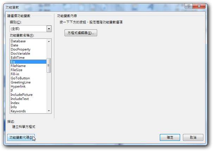Select the highlighted Eq field
This screenshot has height=151, width=213.
coord(28,62)
